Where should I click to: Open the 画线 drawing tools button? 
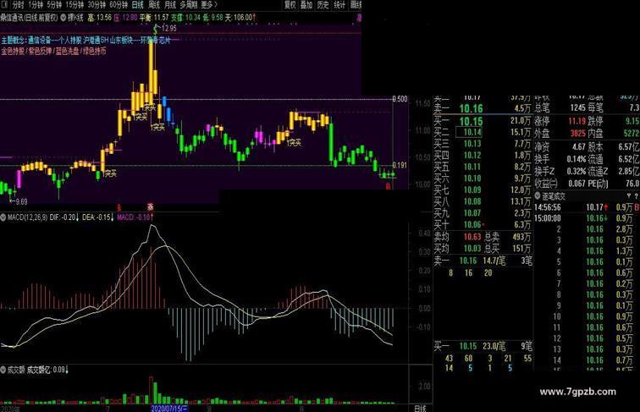coord(356,4)
